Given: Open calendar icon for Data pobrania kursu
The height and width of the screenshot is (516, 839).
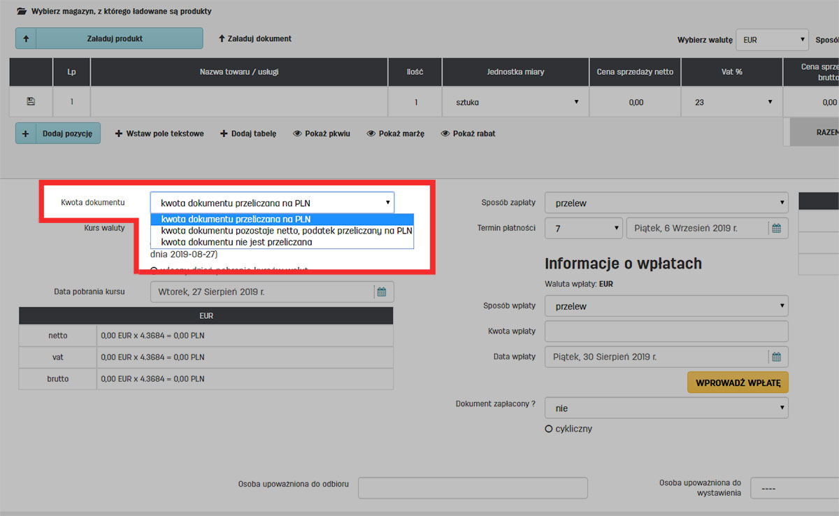Looking at the screenshot, I should pos(382,292).
